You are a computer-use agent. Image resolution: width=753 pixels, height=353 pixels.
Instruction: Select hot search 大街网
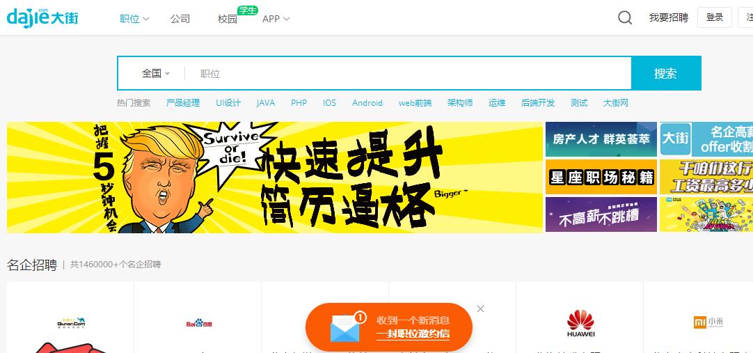[x=616, y=103]
